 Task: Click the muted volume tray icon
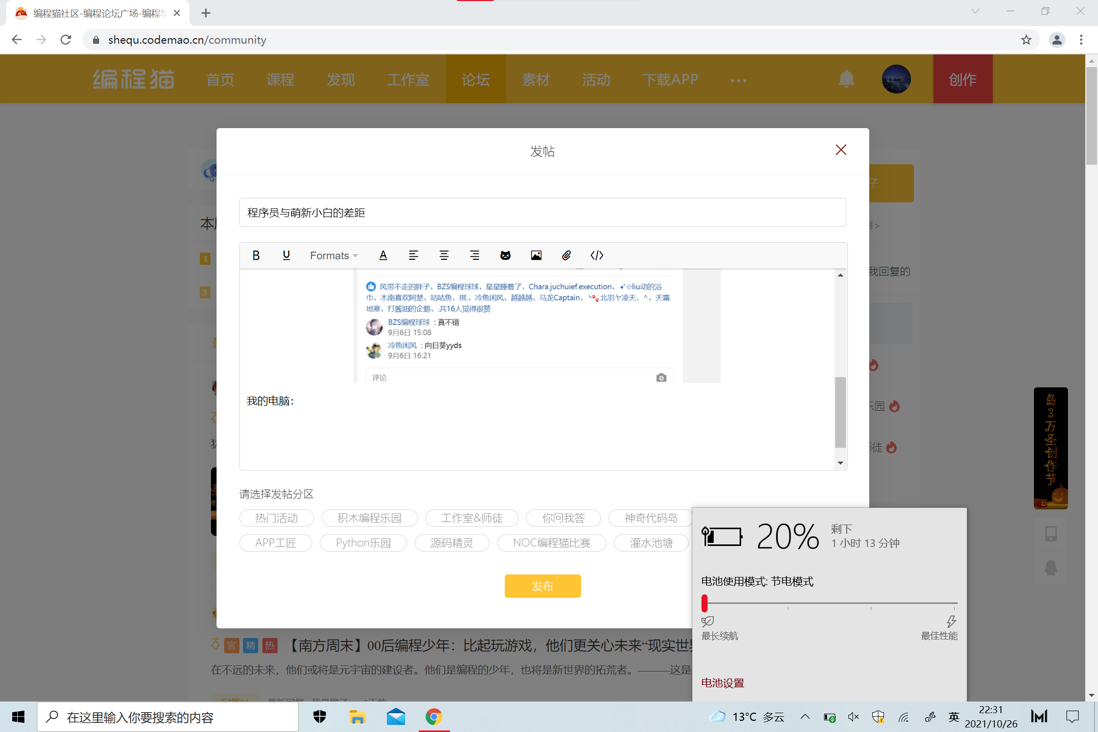tap(853, 717)
